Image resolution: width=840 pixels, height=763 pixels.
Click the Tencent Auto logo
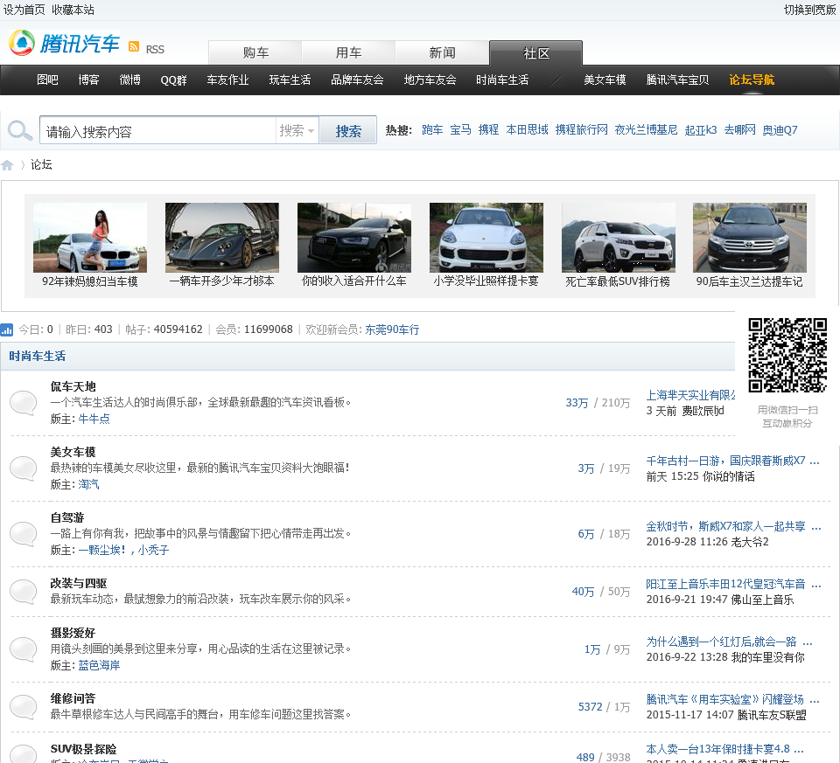[x=64, y=43]
